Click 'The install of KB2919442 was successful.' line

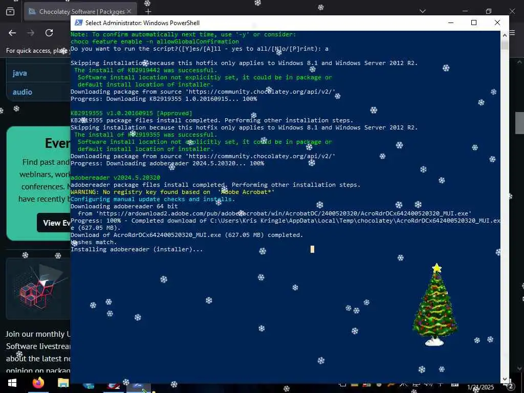[x=146, y=70]
